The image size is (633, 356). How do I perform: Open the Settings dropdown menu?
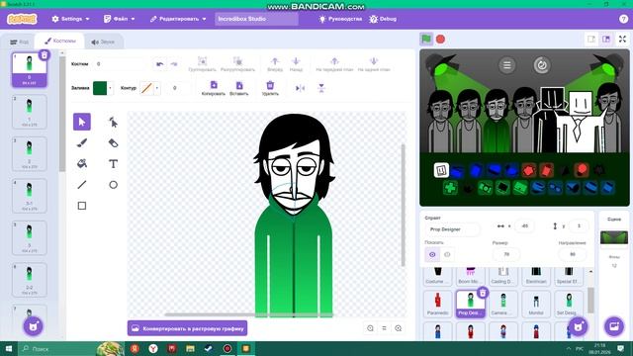pyautogui.click(x=70, y=19)
